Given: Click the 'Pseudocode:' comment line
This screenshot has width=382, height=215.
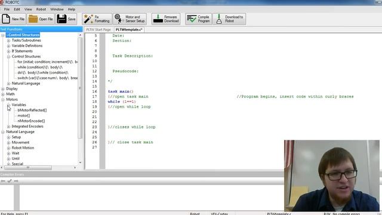Looking at the screenshot, I should (125, 71).
